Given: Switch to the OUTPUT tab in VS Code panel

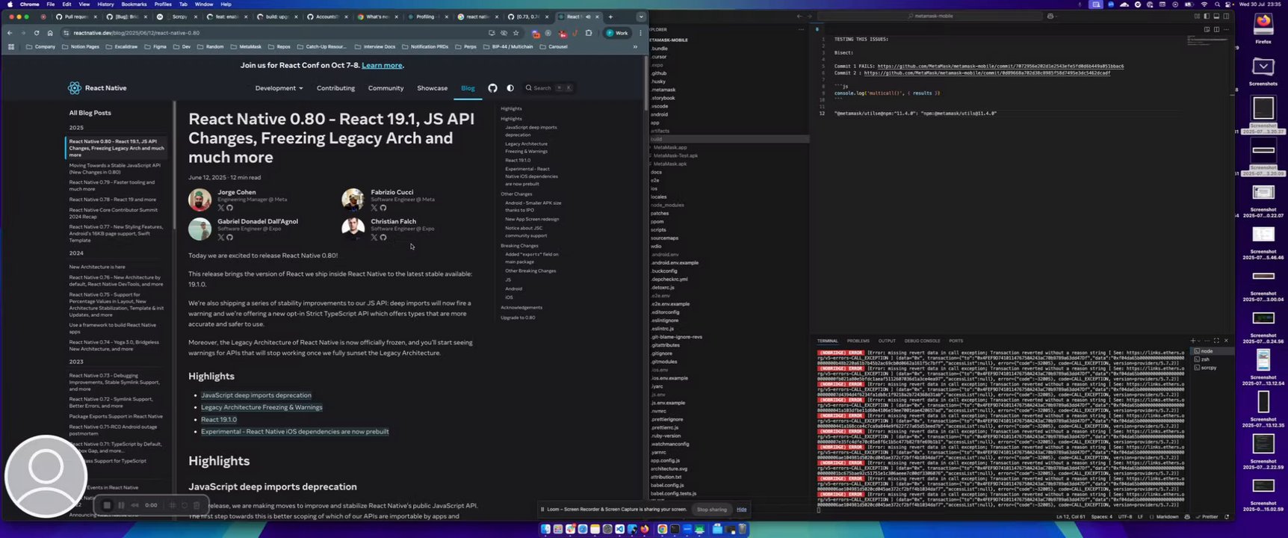Looking at the screenshot, I should click(887, 341).
